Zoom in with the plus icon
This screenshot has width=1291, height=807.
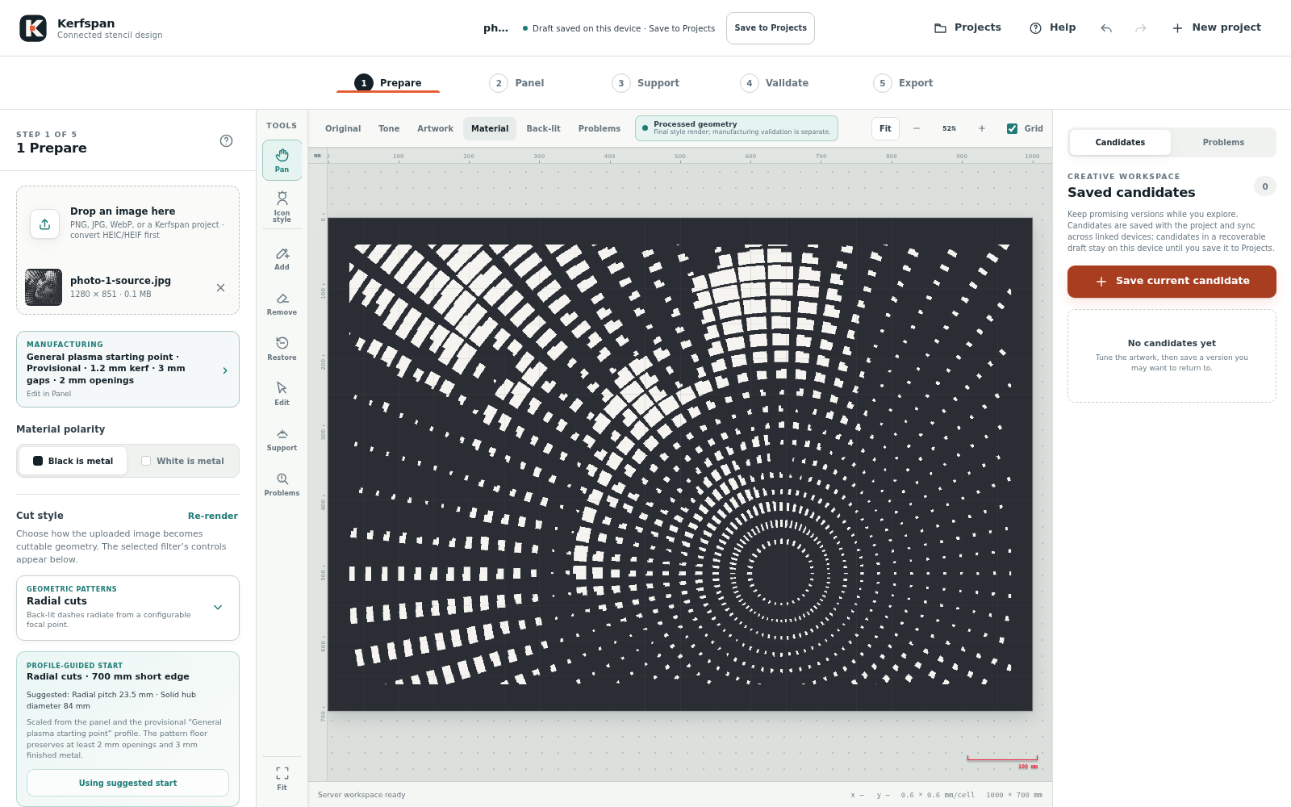[982, 128]
